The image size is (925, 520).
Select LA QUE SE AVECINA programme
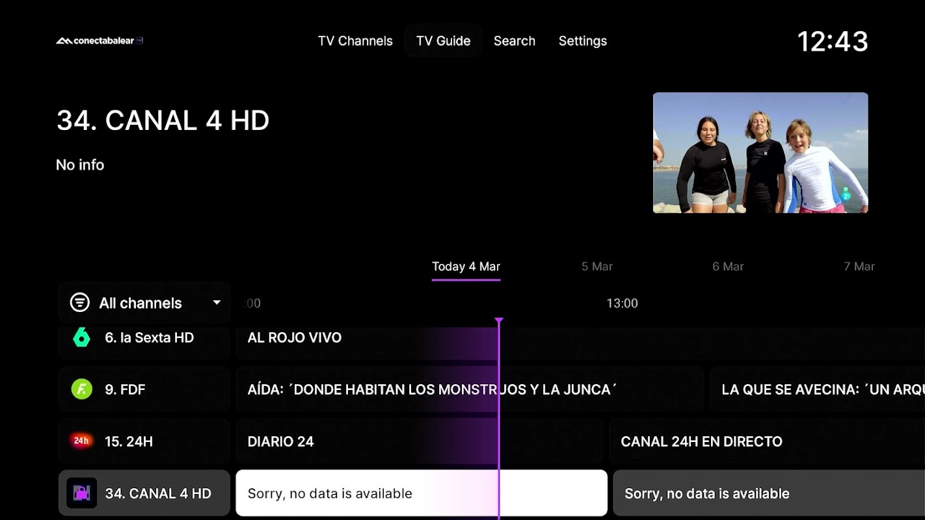coord(818,389)
